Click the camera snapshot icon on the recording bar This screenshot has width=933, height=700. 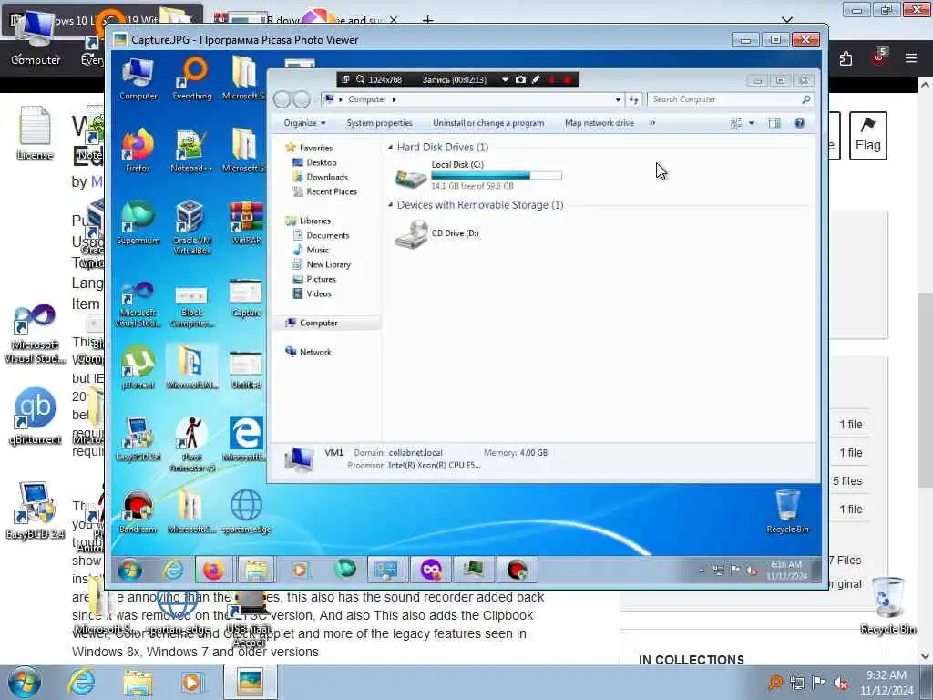pyautogui.click(x=520, y=79)
